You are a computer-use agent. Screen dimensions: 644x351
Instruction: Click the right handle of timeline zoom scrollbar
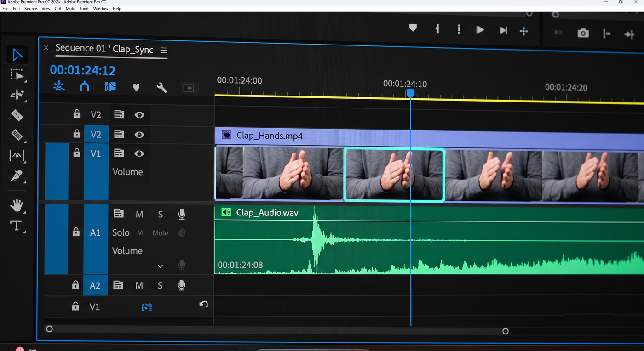pyautogui.click(x=506, y=331)
